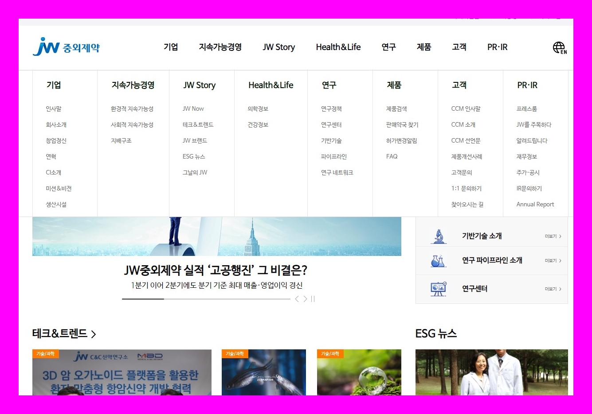Click the microscope icon beside 기반기술 소개
This screenshot has height=414, width=592.
[439, 236]
